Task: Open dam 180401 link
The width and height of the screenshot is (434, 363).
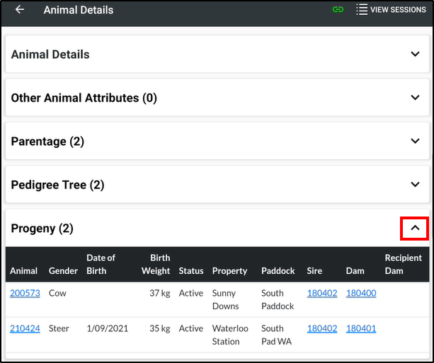Action: [x=361, y=328]
